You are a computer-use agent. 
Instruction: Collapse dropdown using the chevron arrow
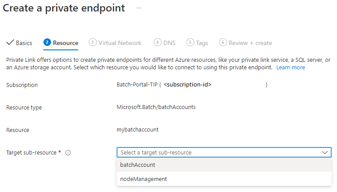tap(325, 152)
